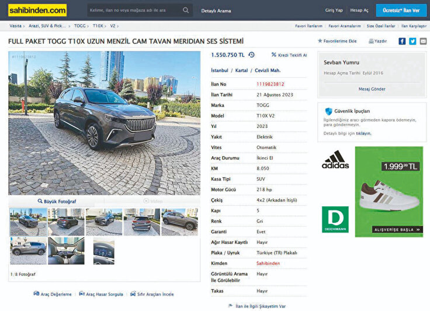Focus the keyword search input field

[134, 10]
